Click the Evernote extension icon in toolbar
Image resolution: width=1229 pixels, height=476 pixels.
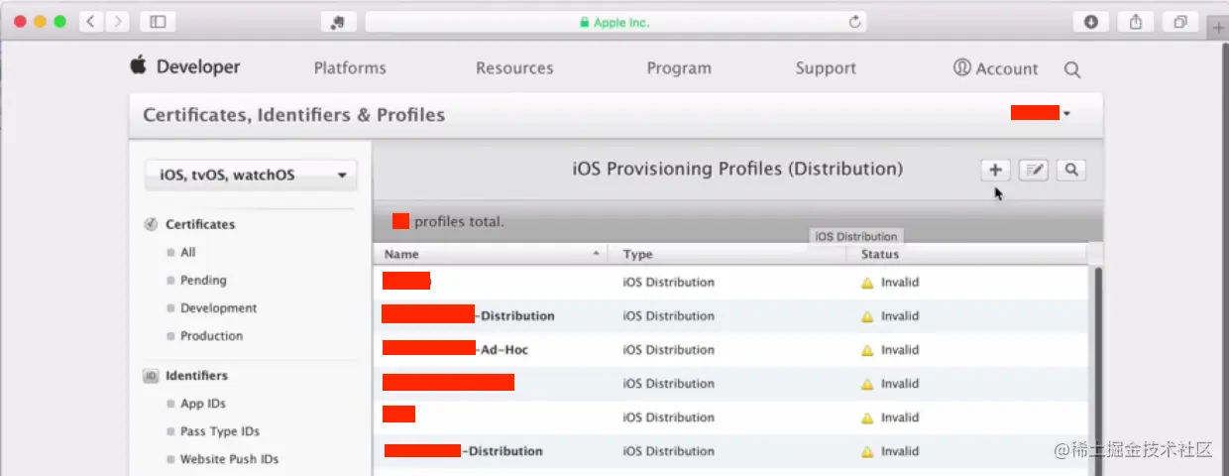tap(338, 22)
